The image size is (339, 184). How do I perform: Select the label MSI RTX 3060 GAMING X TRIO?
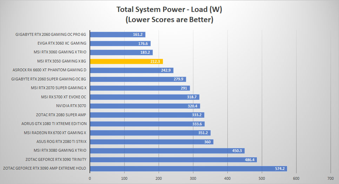(60, 52)
